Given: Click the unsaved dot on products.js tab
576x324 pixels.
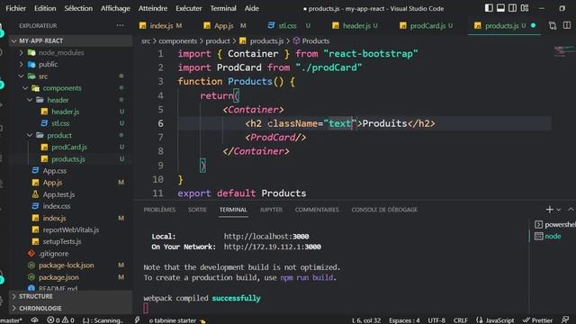Looking at the screenshot, I should coord(533,25).
